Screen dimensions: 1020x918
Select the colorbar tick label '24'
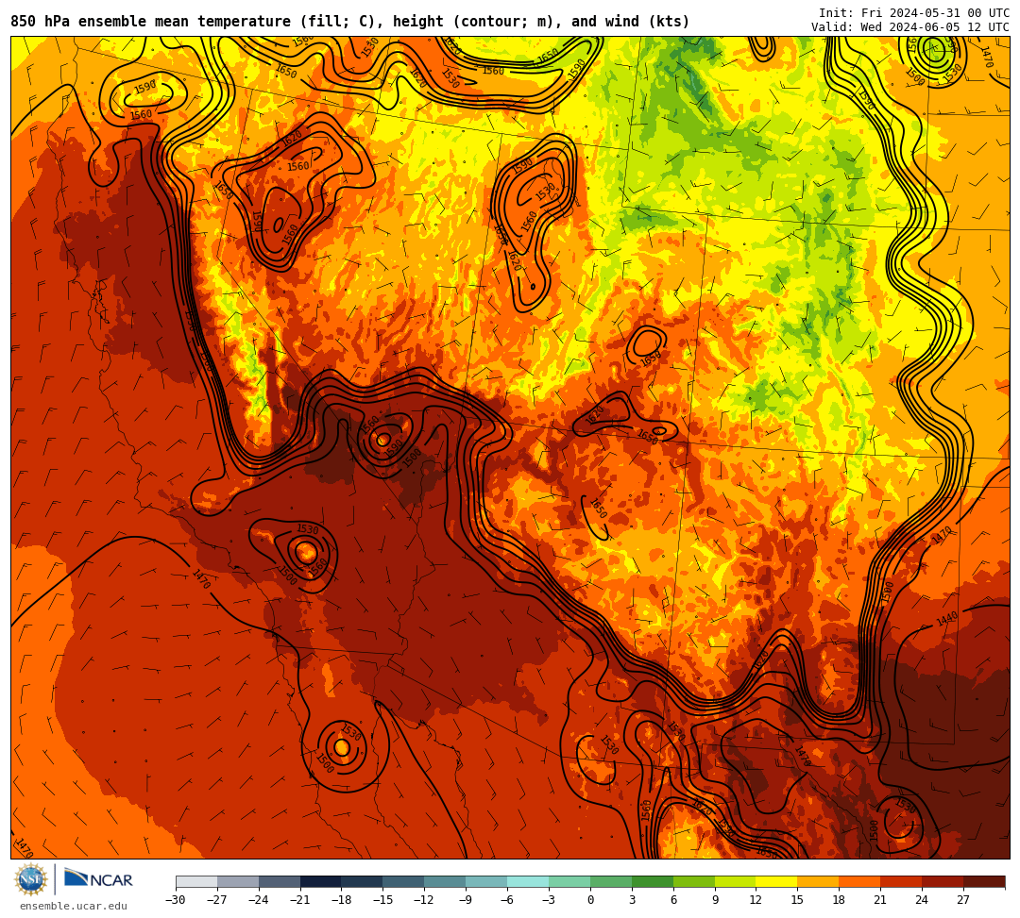[922, 900]
